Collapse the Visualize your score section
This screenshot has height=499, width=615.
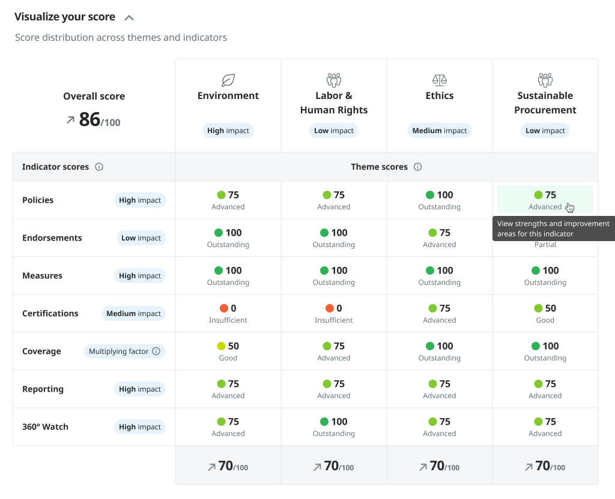pos(129,17)
